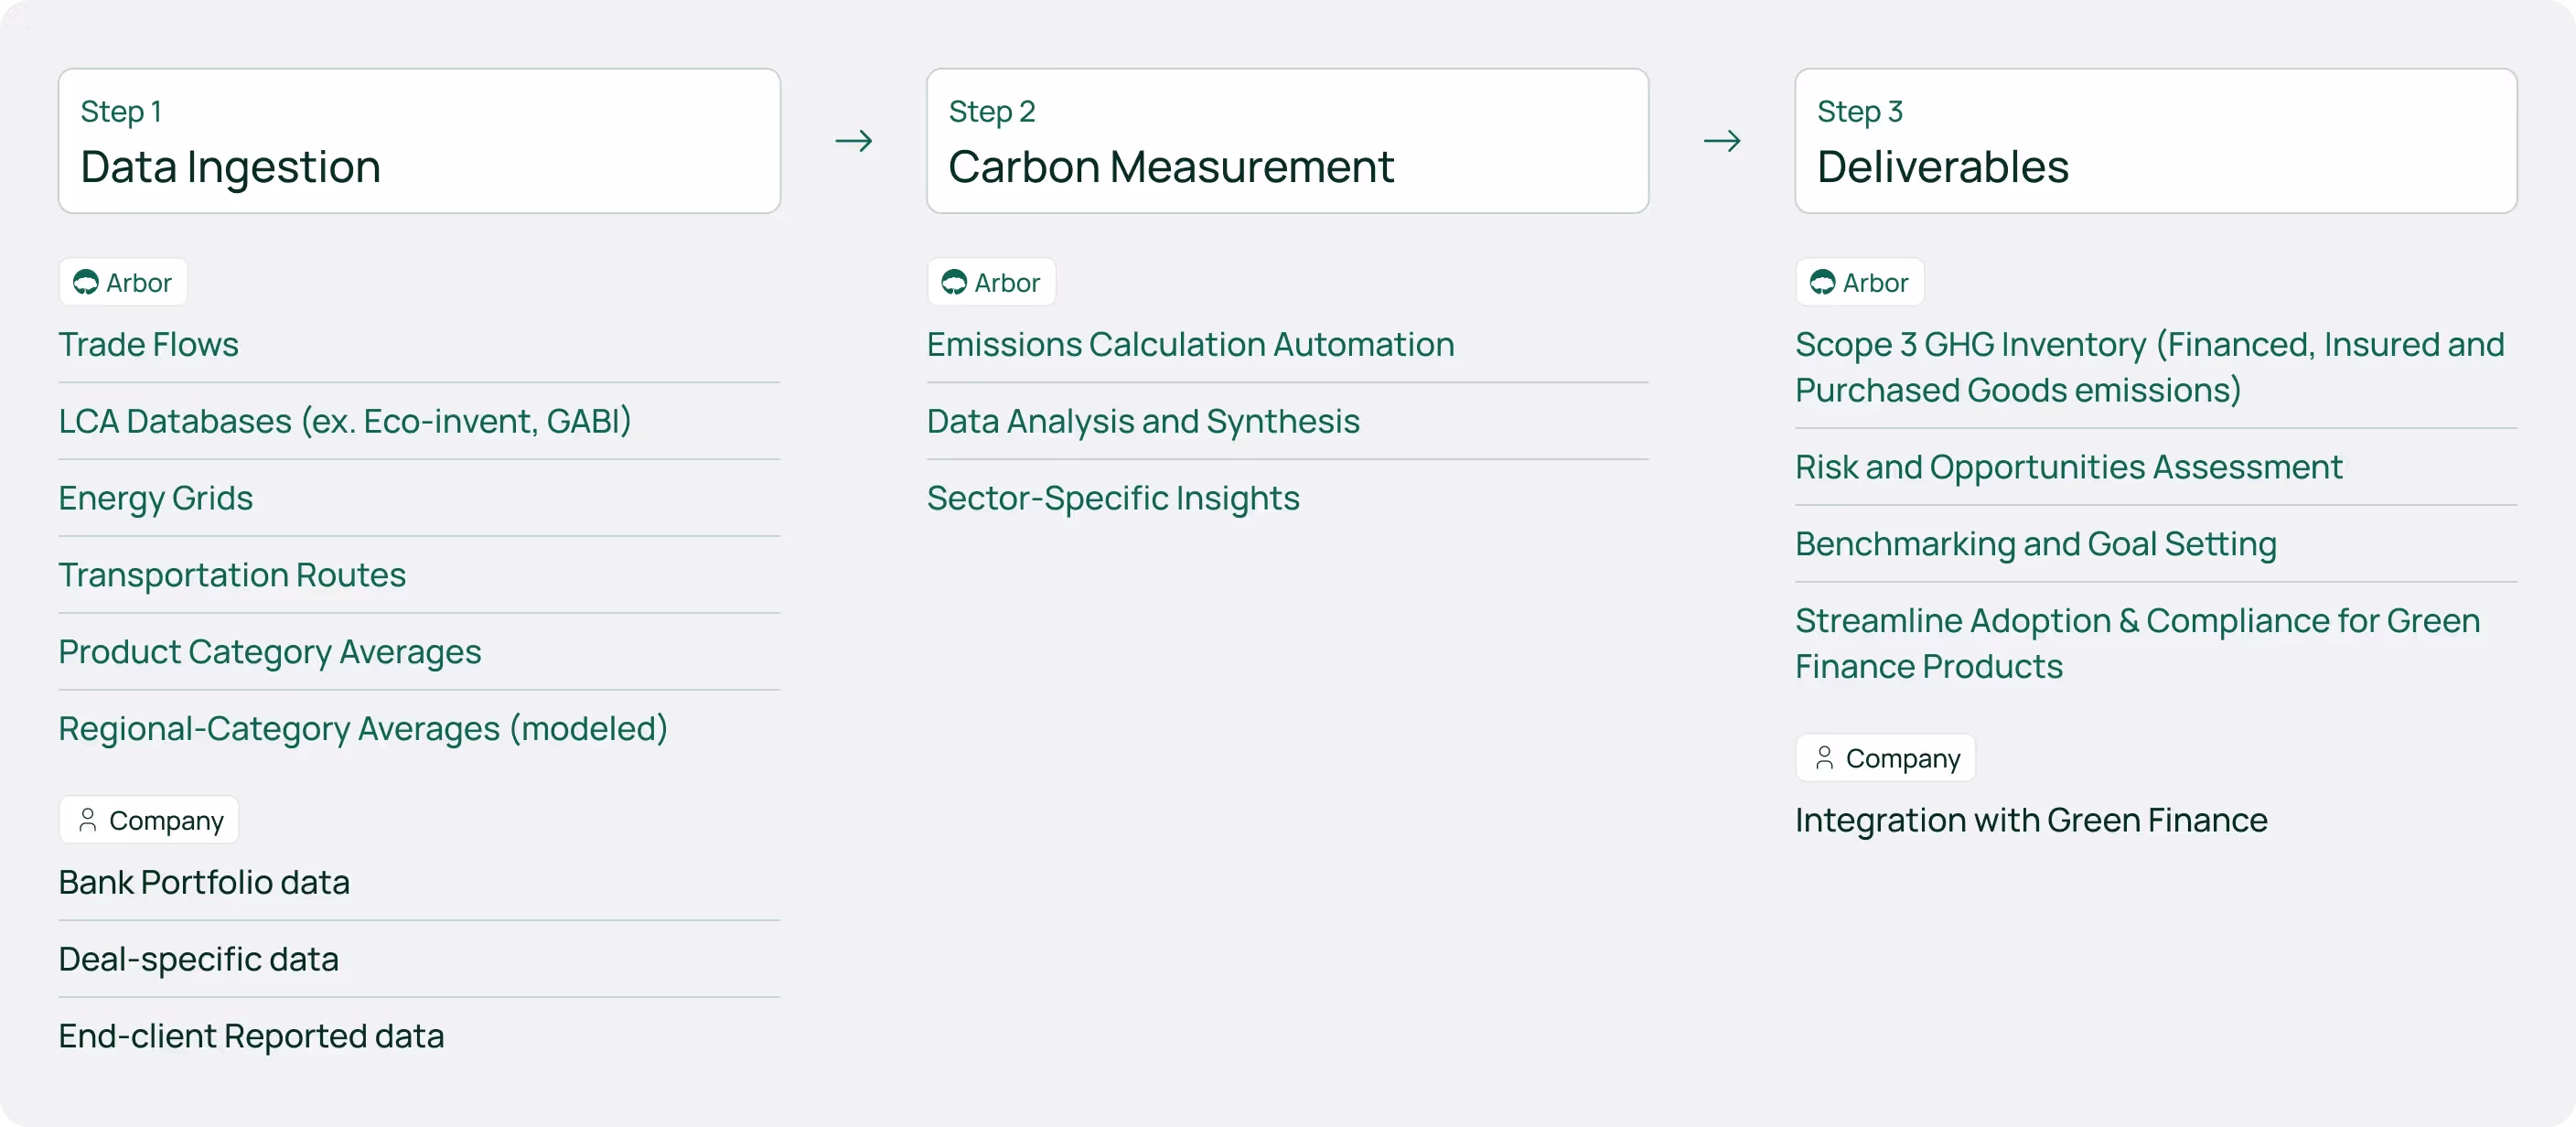Click the Company badge label above Integration with Green Finance
The image size is (2576, 1127).
(x=1885, y=758)
